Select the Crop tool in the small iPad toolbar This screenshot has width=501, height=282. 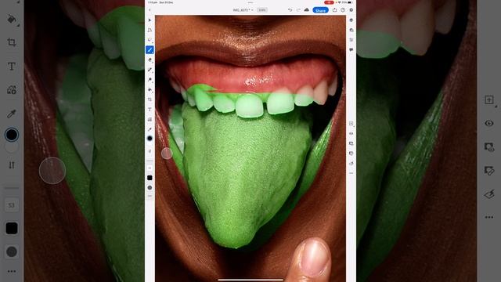pos(150,99)
